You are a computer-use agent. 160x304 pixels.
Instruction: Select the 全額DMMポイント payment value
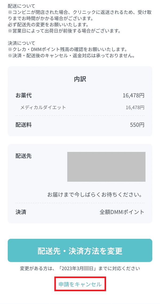pyautogui.click(x=122, y=212)
